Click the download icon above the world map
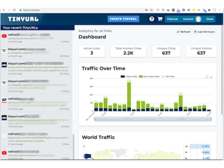The image size is (224, 168). coord(84,146)
